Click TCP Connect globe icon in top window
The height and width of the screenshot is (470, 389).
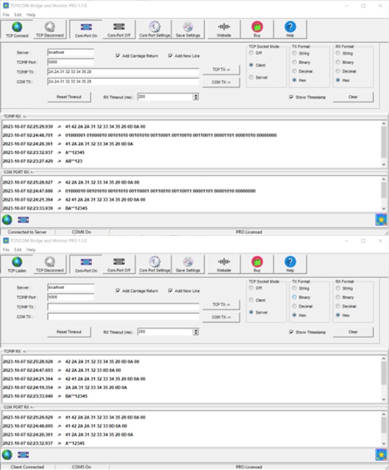17,29
